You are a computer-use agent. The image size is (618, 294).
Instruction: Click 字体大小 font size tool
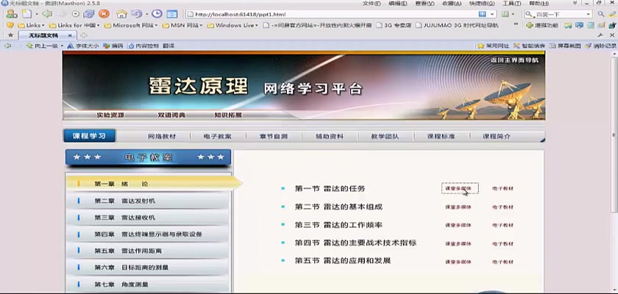(x=83, y=46)
